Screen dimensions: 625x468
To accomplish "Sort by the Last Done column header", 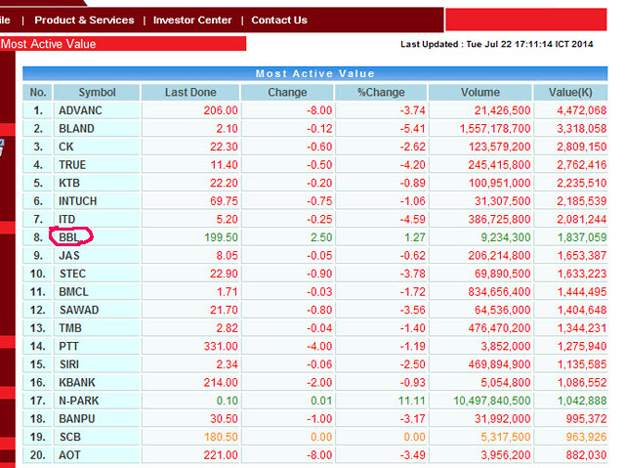I will point(189,93).
